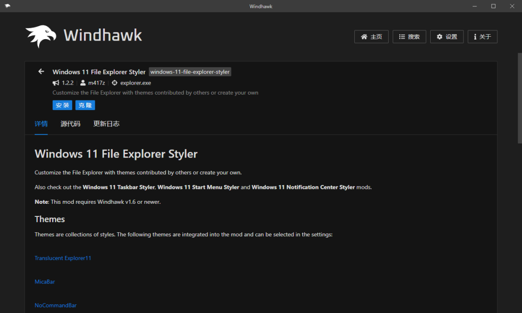Click the Windows 11 Taskbar Styler text
The width and height of the screenshot is (522, 313).
(119, 187)
